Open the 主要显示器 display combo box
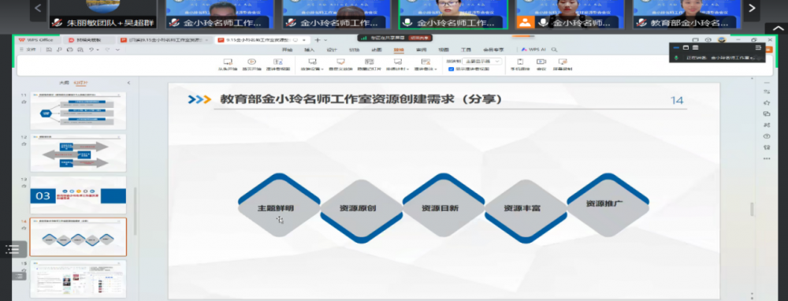Viewport: 788px width, 301px height. pos(482,61)
